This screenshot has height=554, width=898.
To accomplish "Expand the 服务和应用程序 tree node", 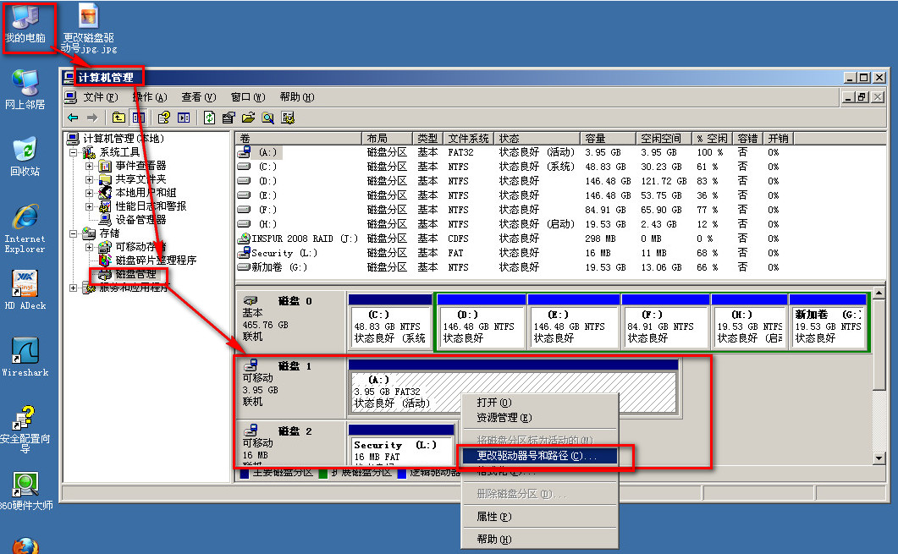I will pos(74,288).
